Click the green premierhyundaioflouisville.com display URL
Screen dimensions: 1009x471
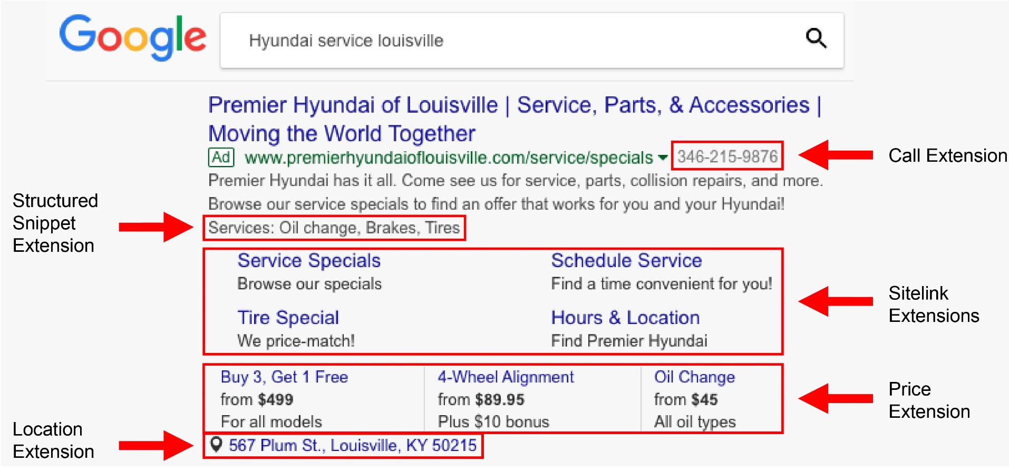click(x=449, y=158)
